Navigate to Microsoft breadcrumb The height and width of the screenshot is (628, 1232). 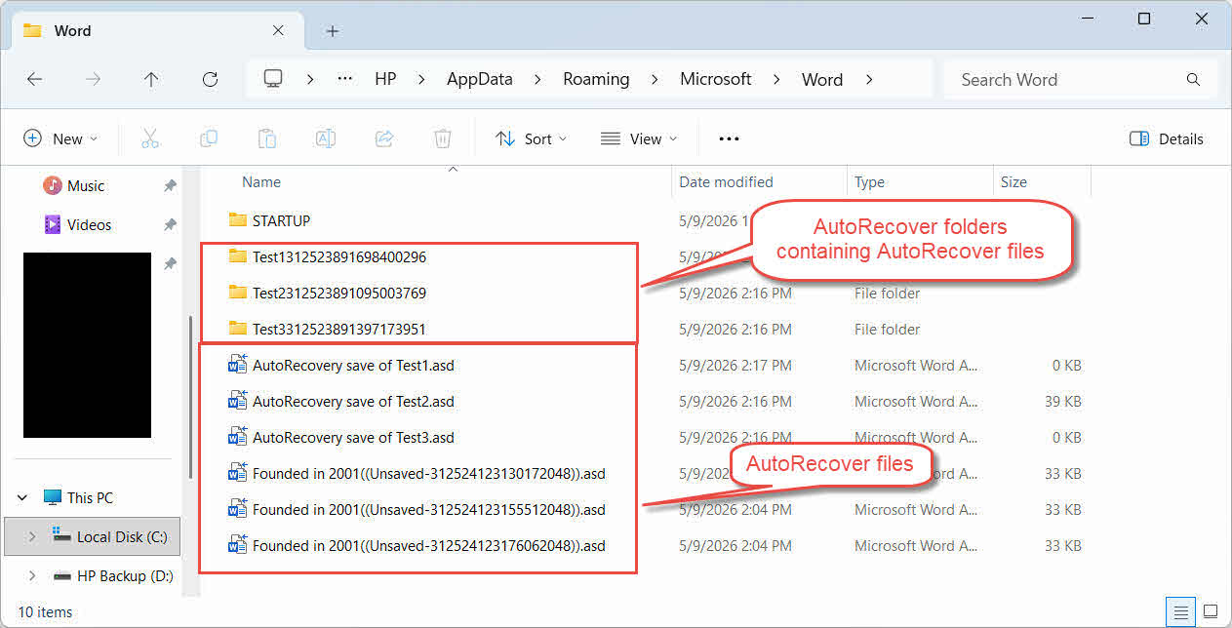click(x=716, y=80)
